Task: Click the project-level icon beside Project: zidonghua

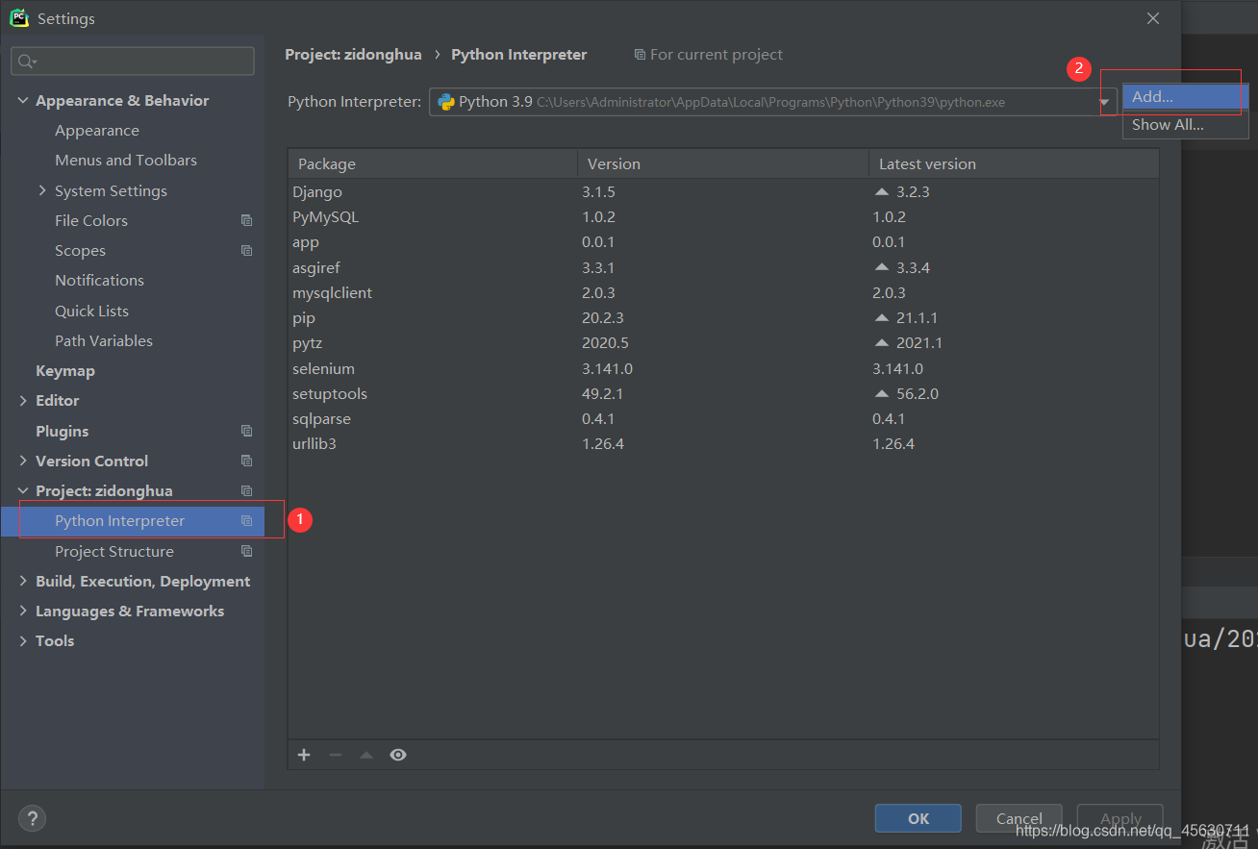Action: click(x=246, y=490)
